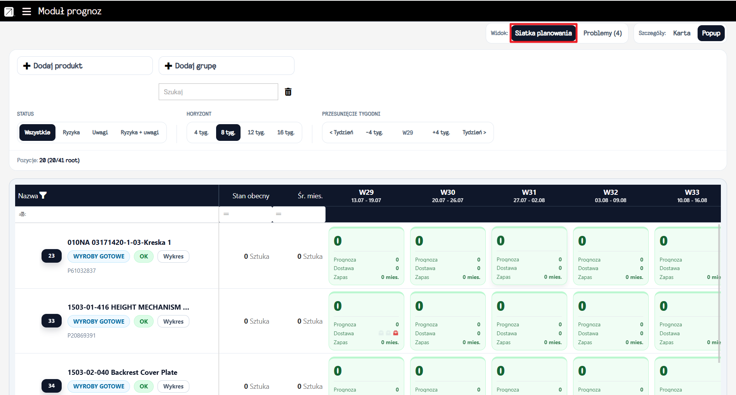736x395 pixels.
Task: Click product code P20869391
Action: 81,336
